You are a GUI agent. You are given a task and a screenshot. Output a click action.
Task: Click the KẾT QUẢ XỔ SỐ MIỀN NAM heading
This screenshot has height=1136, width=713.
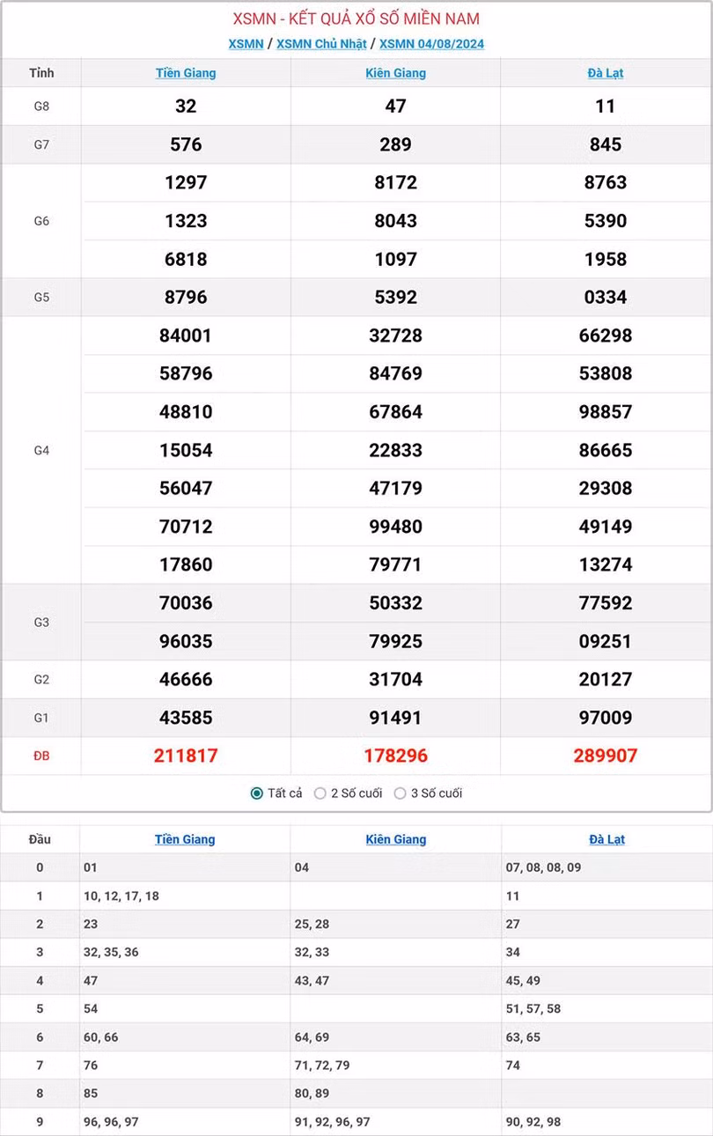(x=356, y=18)
